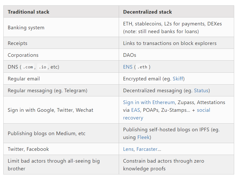Click the Twitter, Facebook cell

point(28,149)
